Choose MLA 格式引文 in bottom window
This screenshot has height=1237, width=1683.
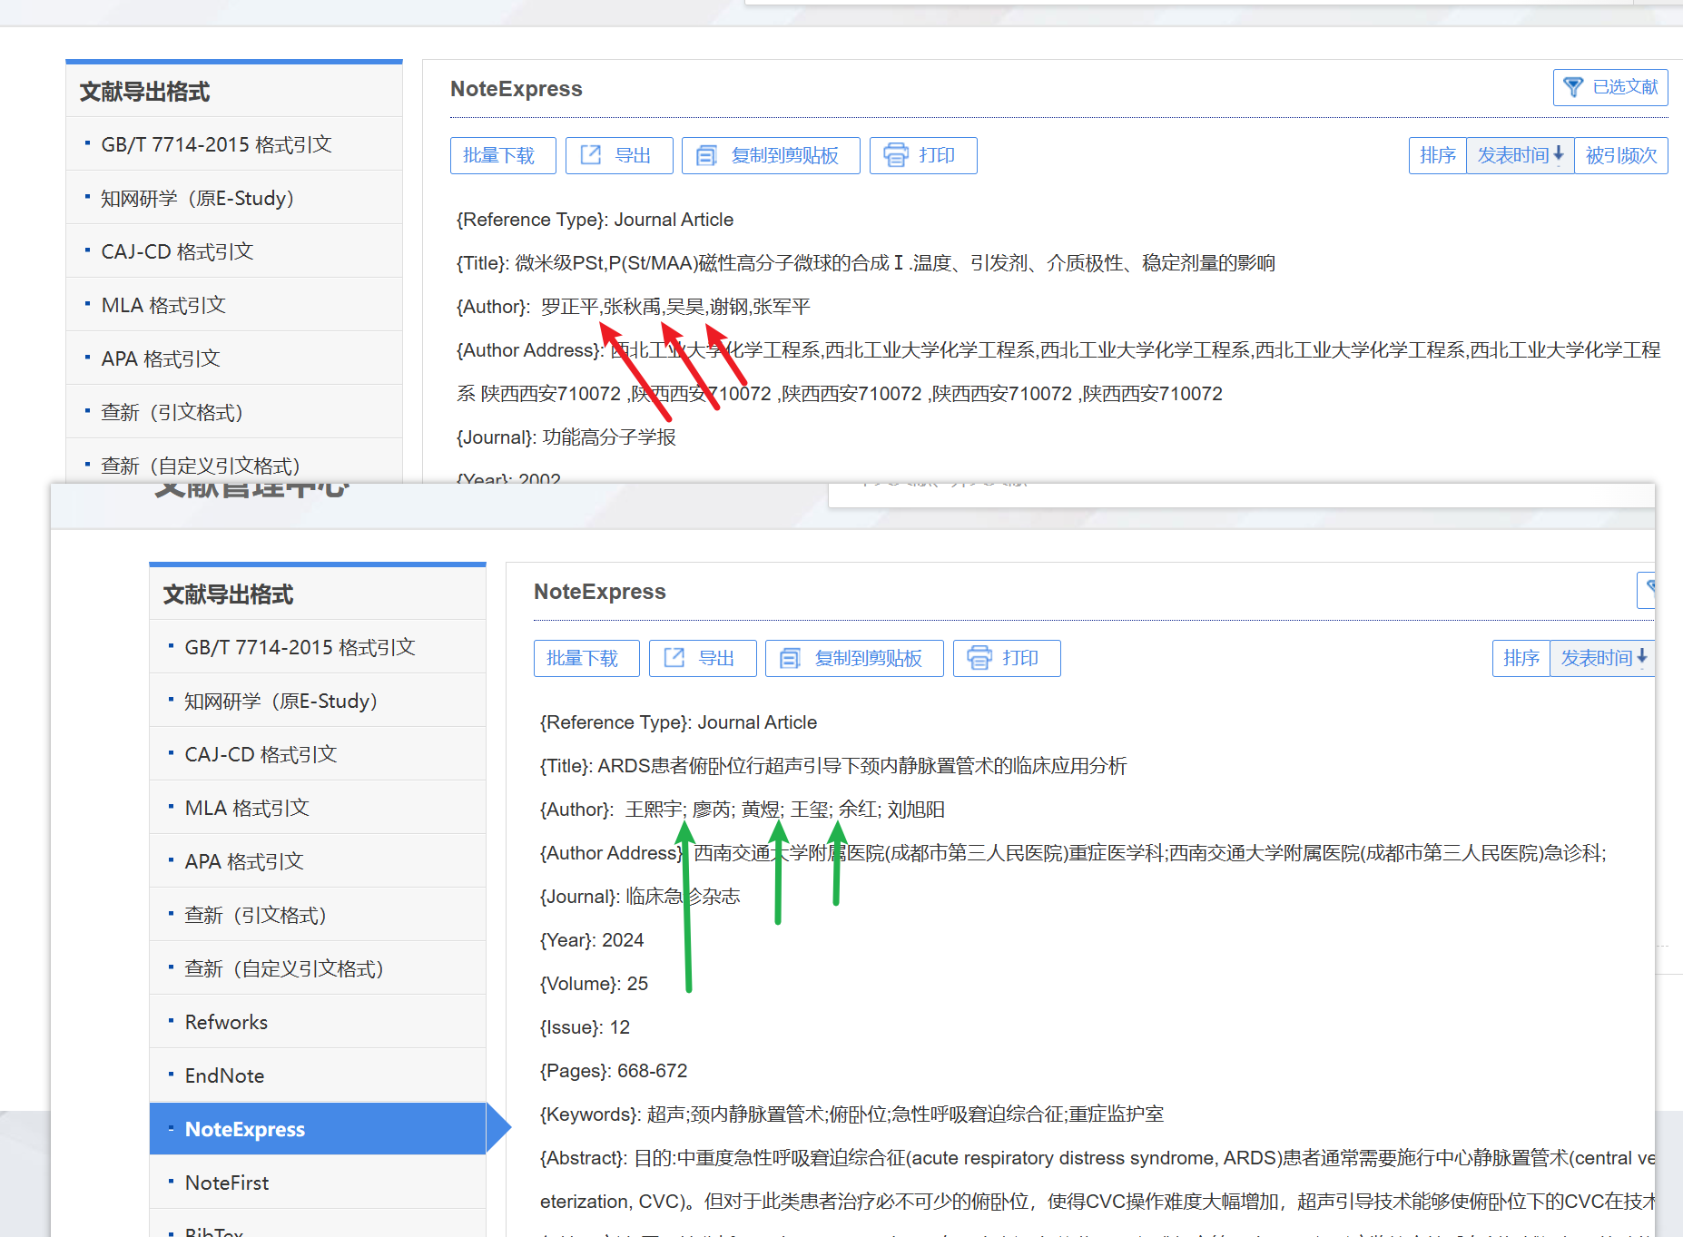[x=318, y=808]
